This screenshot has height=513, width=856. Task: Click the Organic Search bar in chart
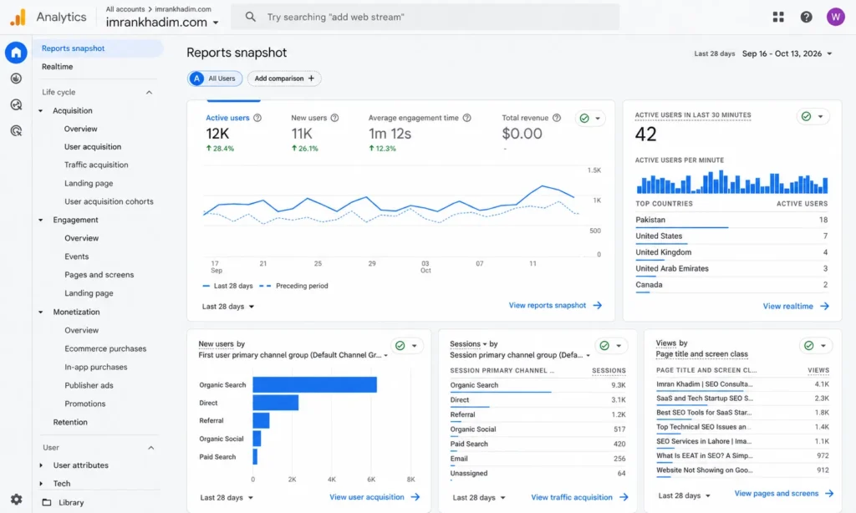point(314,384)
